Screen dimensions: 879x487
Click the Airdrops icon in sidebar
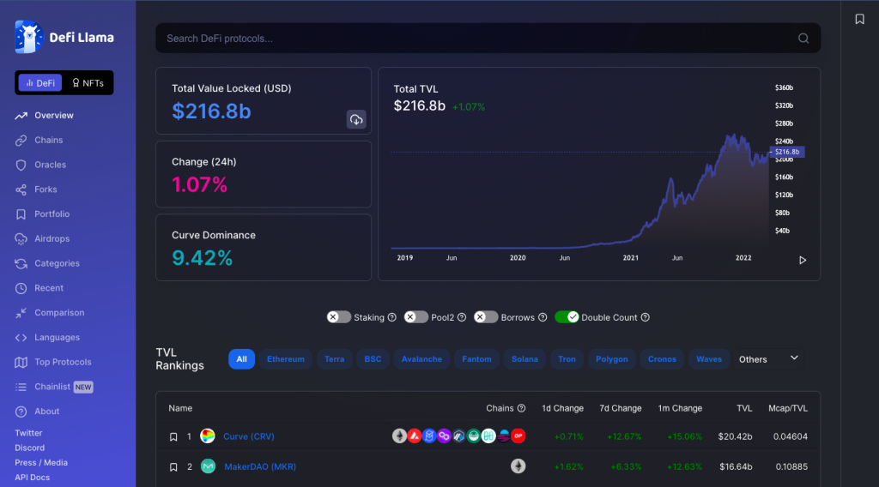coord(21,239)
